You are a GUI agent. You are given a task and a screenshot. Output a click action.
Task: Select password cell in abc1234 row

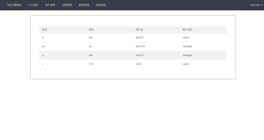[x=110, y=46]
